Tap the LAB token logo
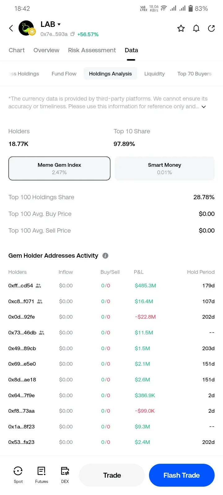Screen dimensions: 223x495 (27, 28)
